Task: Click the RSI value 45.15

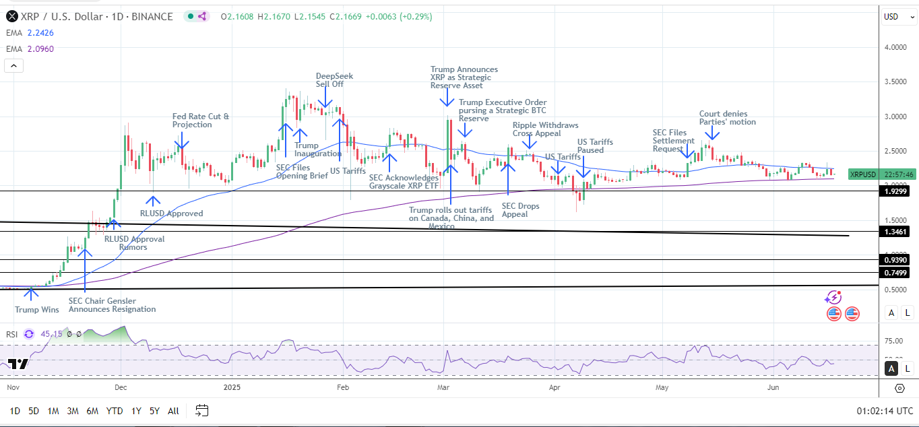Action: [51, 333]
